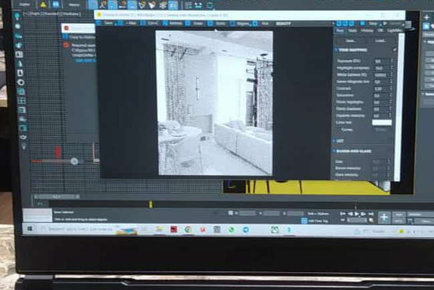Switch to the Stats tab
This screenshot has width=434, height=290.
[352, 30]
